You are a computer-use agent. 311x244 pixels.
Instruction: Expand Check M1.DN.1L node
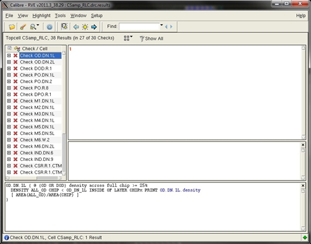9,101
